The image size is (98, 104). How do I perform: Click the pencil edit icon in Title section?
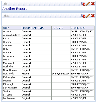click(88, 4)
